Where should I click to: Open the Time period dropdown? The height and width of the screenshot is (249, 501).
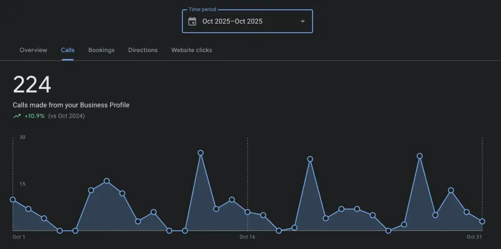[x=247, y=21]
